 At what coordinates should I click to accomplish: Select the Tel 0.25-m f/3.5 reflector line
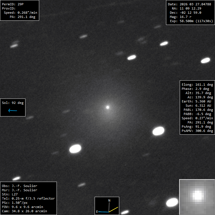[x=28, y=198]
